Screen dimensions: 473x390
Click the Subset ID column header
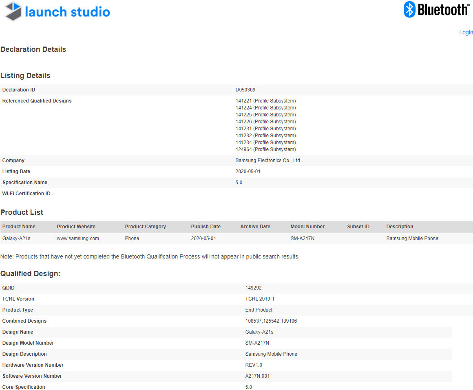tap(358, 227)
